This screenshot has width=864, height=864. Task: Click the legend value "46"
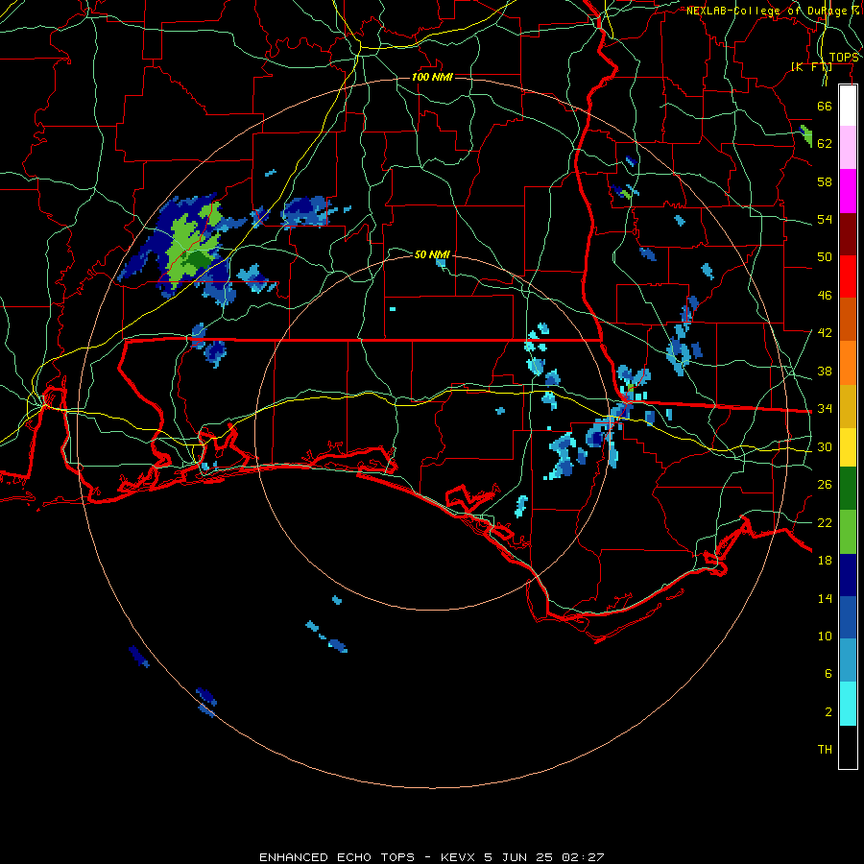pyautogui.click(x=825, y=296)
